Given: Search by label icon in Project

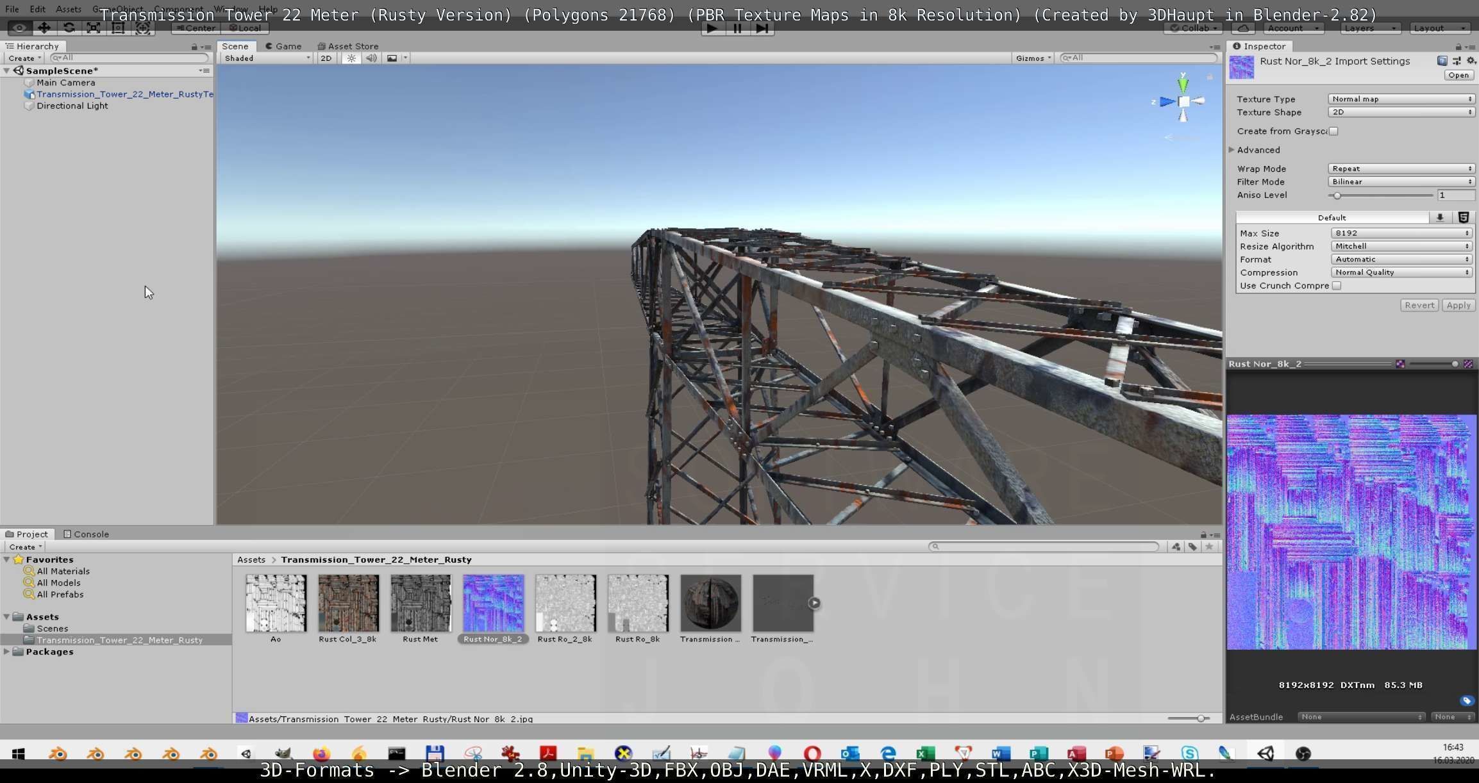Looking at the screenshot, I should coord(1192,547).
